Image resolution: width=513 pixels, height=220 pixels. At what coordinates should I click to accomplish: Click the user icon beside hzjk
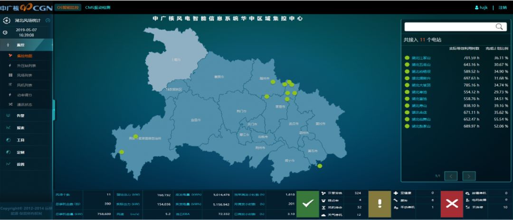pyautogui.click(x=476, y=8)
